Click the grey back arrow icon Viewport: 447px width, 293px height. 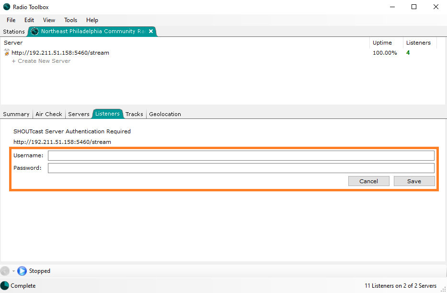[x=5, y=271]
